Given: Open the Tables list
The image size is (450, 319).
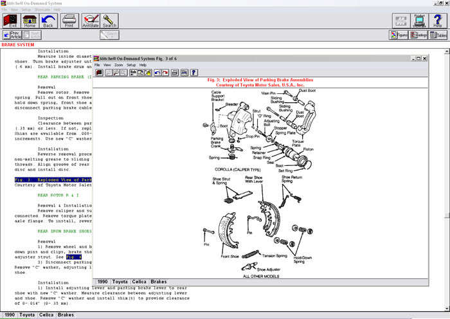Looking at the screenshot, I should pos(438,35).
